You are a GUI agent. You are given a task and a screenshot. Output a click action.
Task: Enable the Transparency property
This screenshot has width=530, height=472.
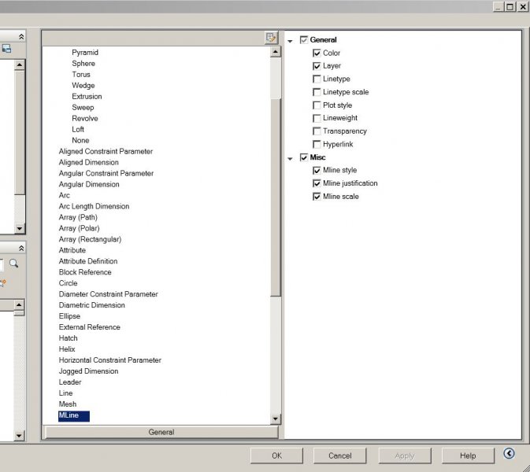[x=317, y=131]
